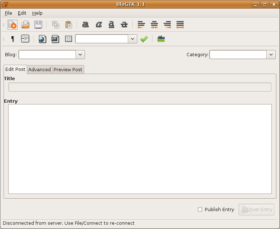Open the Edit menu

point(22,13)
